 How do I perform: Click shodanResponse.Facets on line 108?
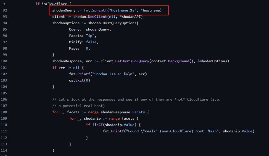[x=123, y=112]
